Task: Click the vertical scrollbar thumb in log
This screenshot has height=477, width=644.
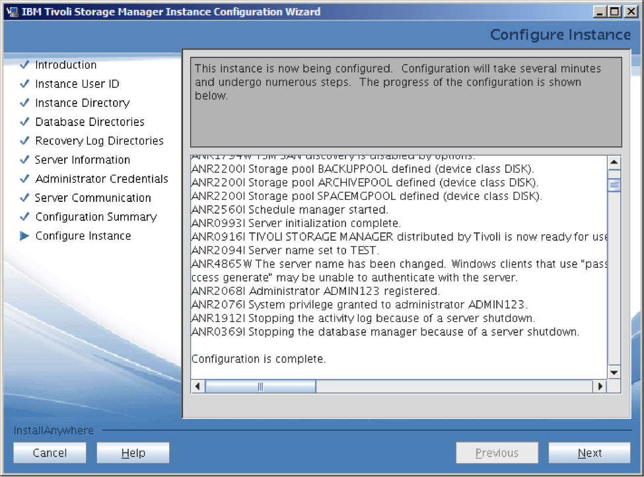Action: pyautogui.click(x=614, y=185)
